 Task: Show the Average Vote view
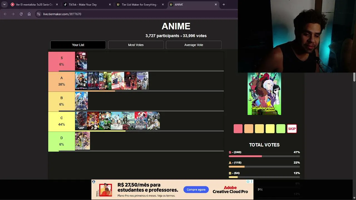(x=194, y=45)
